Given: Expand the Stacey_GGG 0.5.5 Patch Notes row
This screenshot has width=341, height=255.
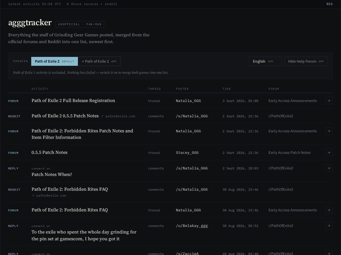Looking at the screenshot, I should 329,152.
